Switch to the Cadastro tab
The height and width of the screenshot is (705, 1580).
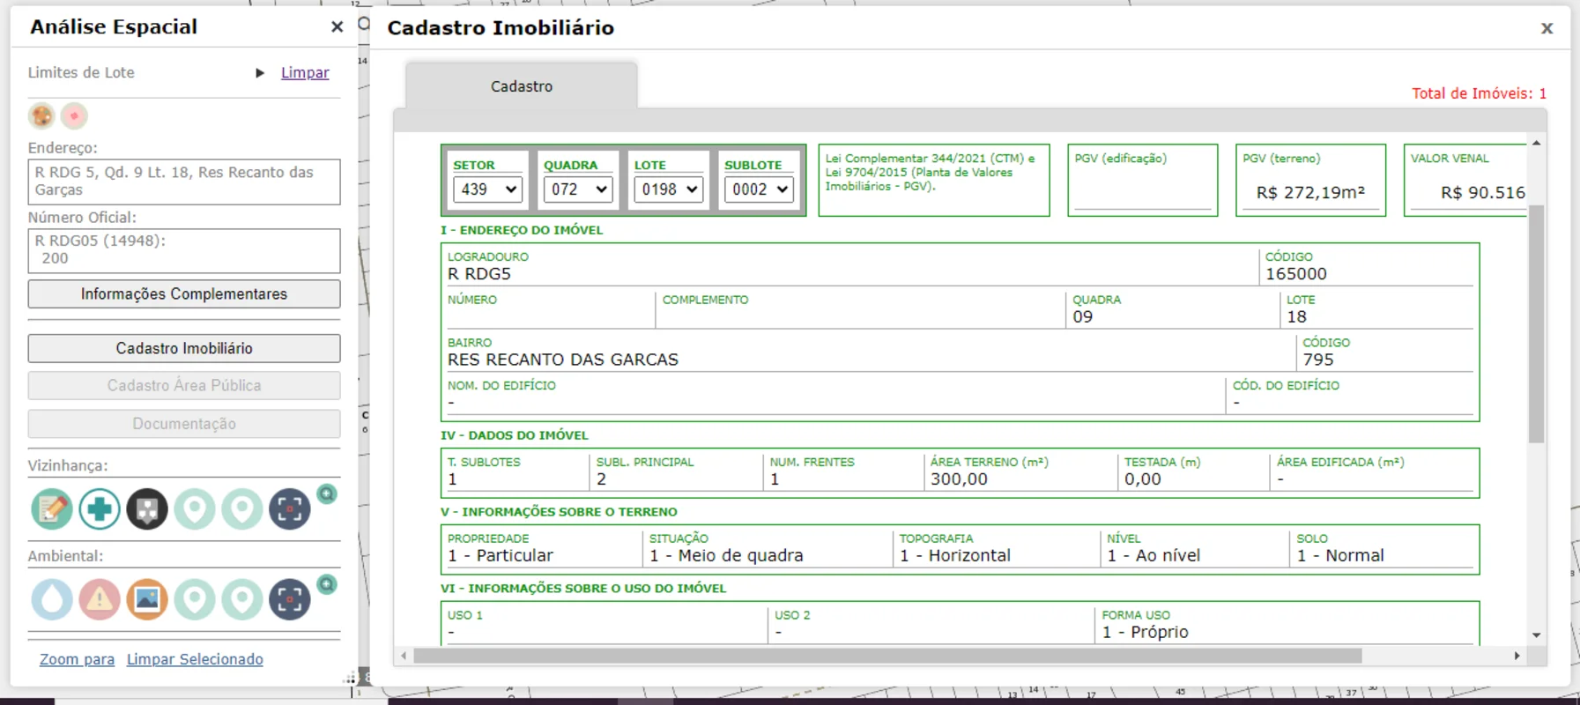tap(522, 86)
